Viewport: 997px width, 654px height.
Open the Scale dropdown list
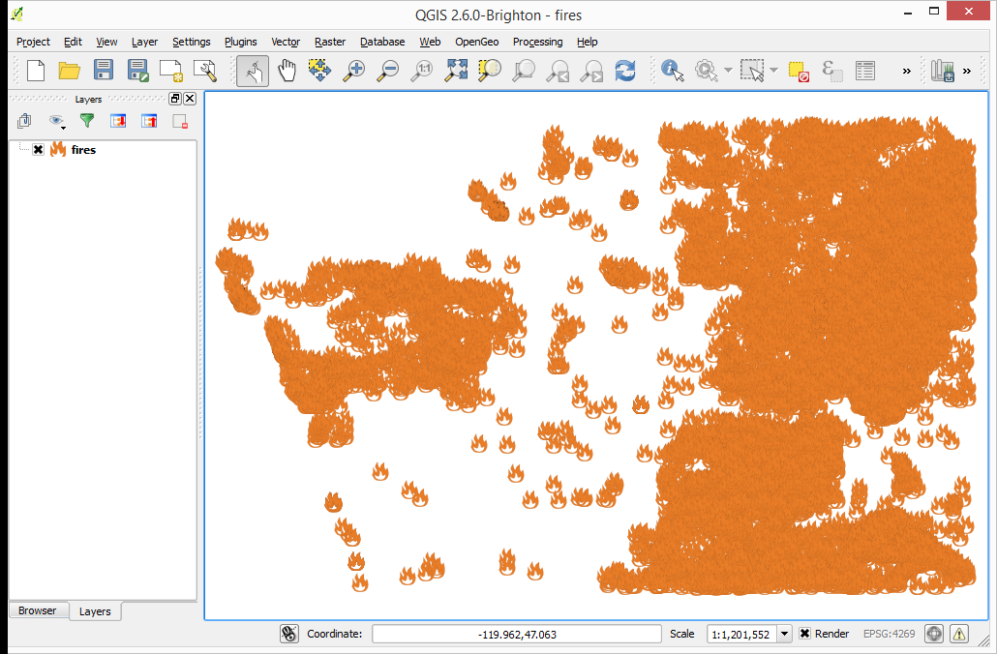click(784, 634)
